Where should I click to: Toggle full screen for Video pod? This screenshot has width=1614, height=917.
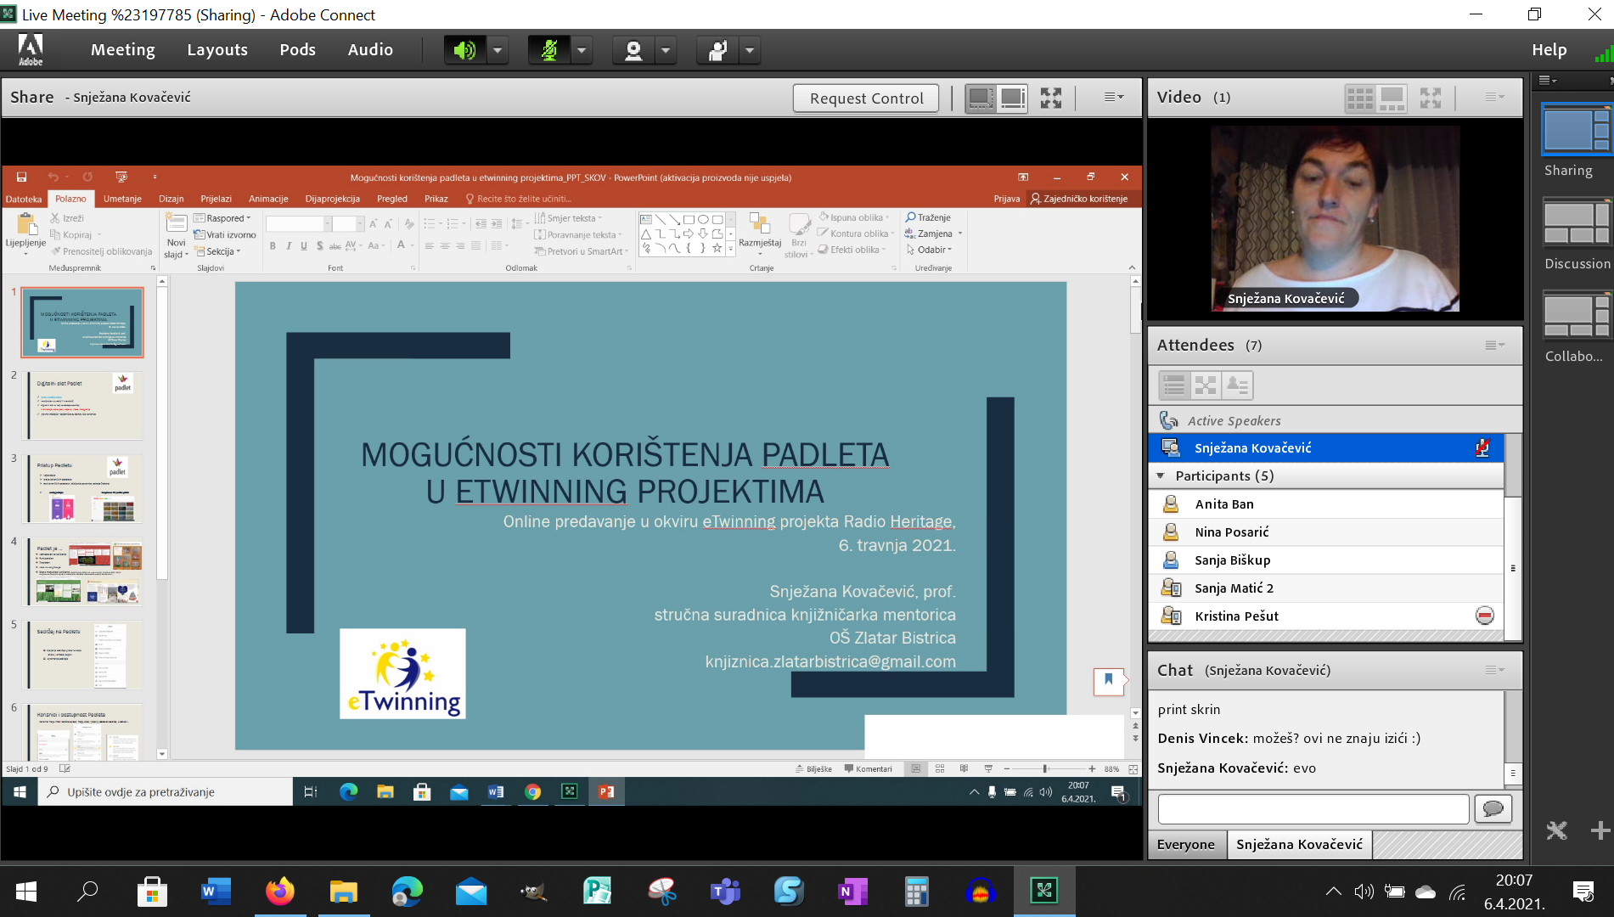[1431, 98]
